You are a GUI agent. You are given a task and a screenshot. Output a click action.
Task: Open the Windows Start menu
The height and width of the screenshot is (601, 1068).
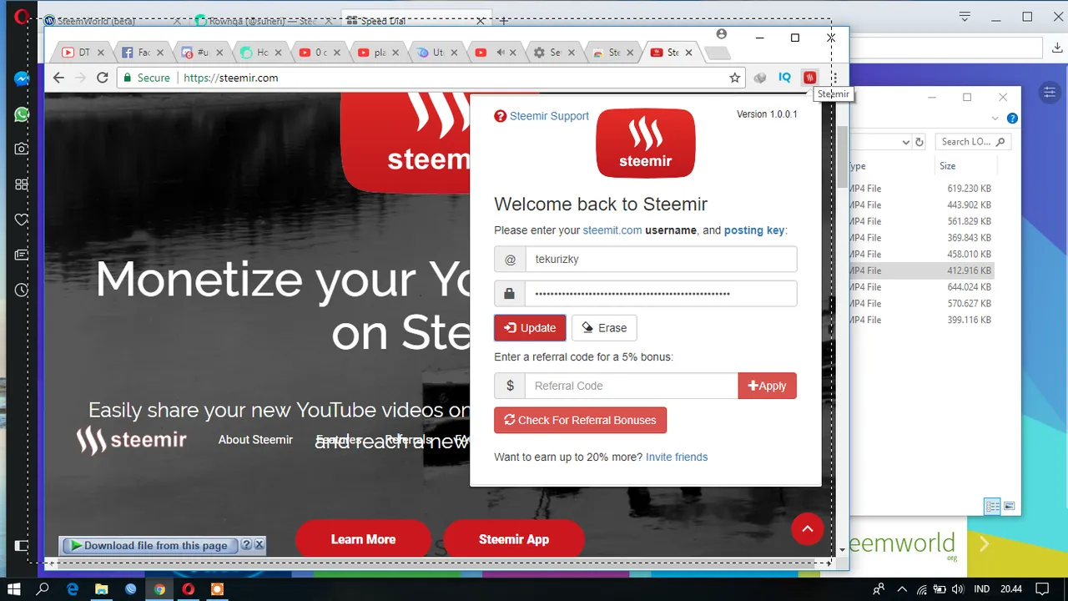pyautogui.click(x=14, y=589)
